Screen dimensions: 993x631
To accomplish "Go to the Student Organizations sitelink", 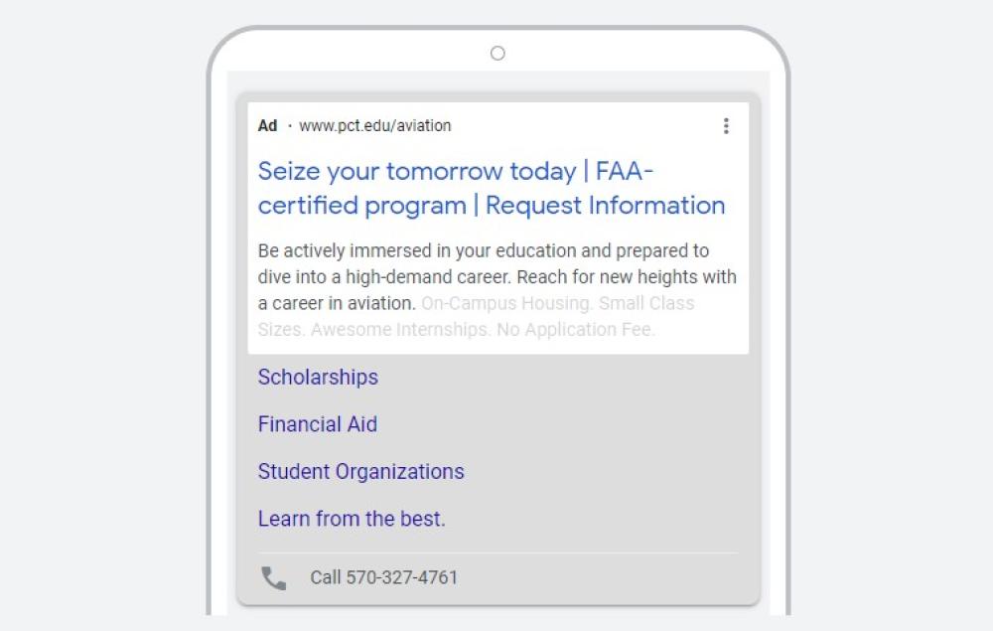I will point(360,472).
